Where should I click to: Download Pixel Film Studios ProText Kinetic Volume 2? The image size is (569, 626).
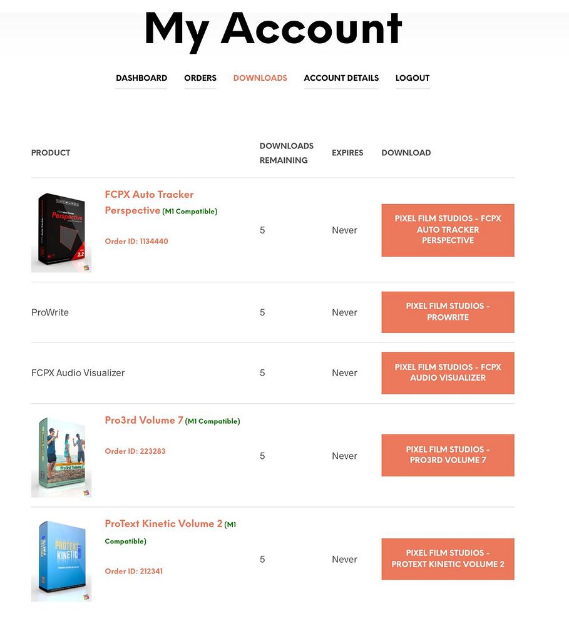click(448, 558)
